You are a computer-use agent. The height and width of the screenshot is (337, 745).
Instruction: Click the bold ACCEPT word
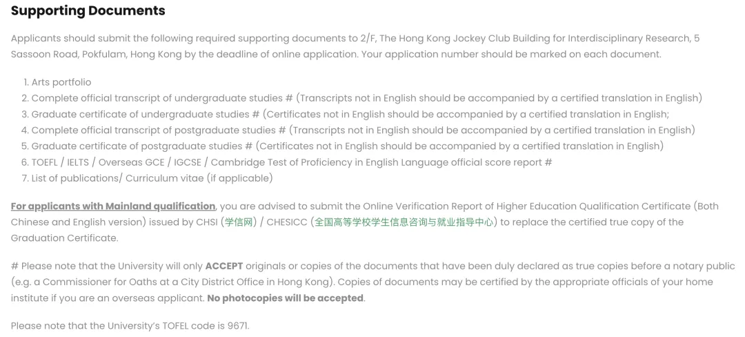pyautogui.click(x=223, y=266)
